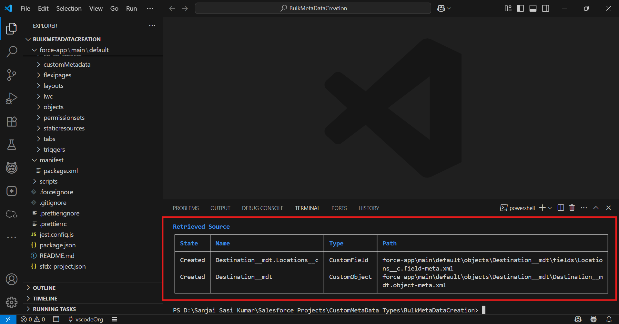Open the Testing flask icon view
The height and width of the screenshot is (324, 619).
point(12,145)
